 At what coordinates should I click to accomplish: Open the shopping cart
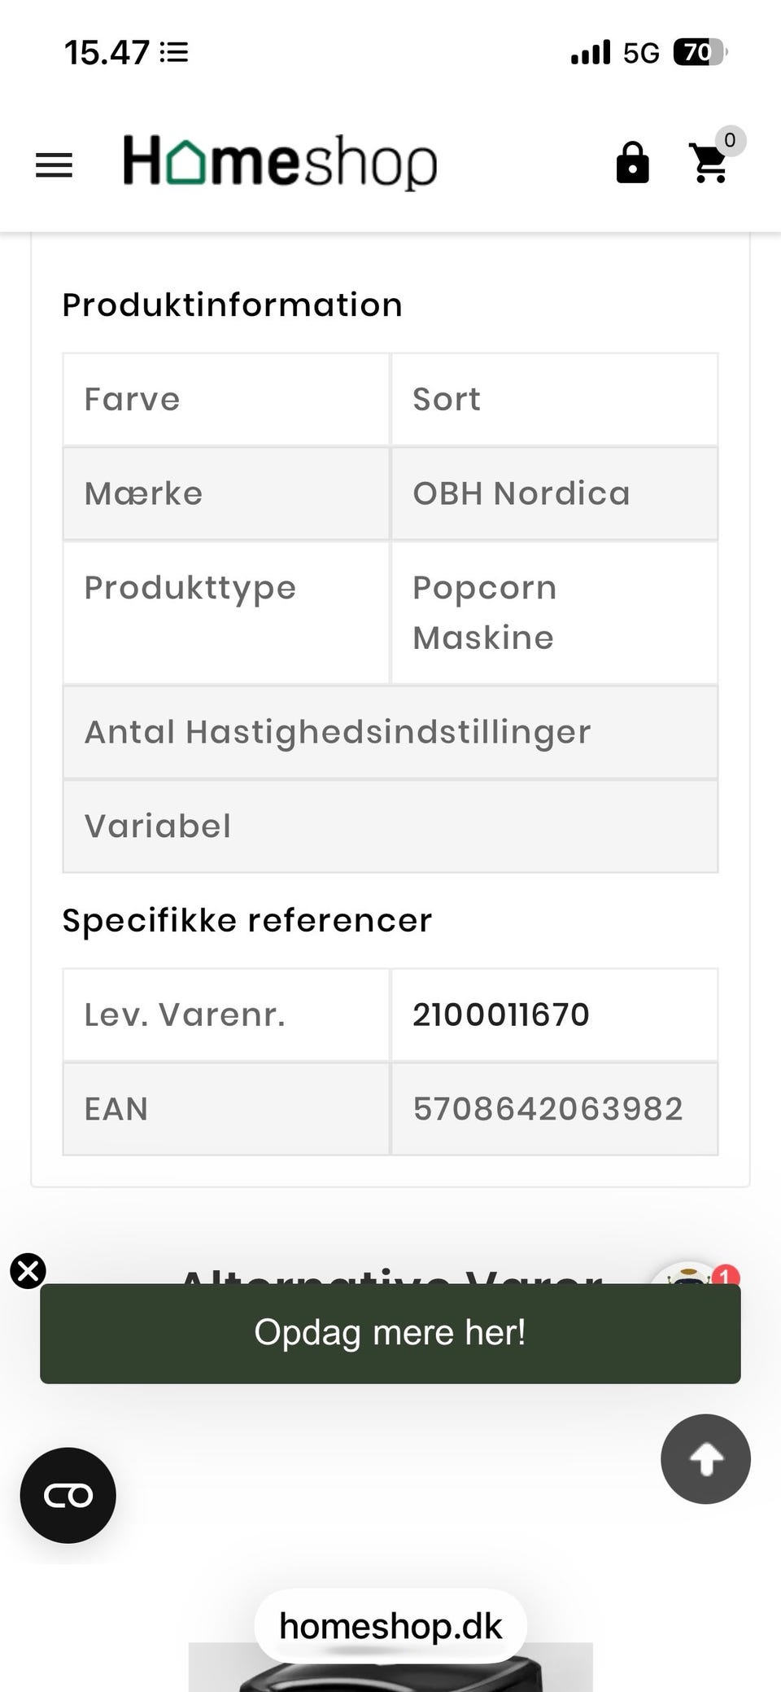click(709, 164)
